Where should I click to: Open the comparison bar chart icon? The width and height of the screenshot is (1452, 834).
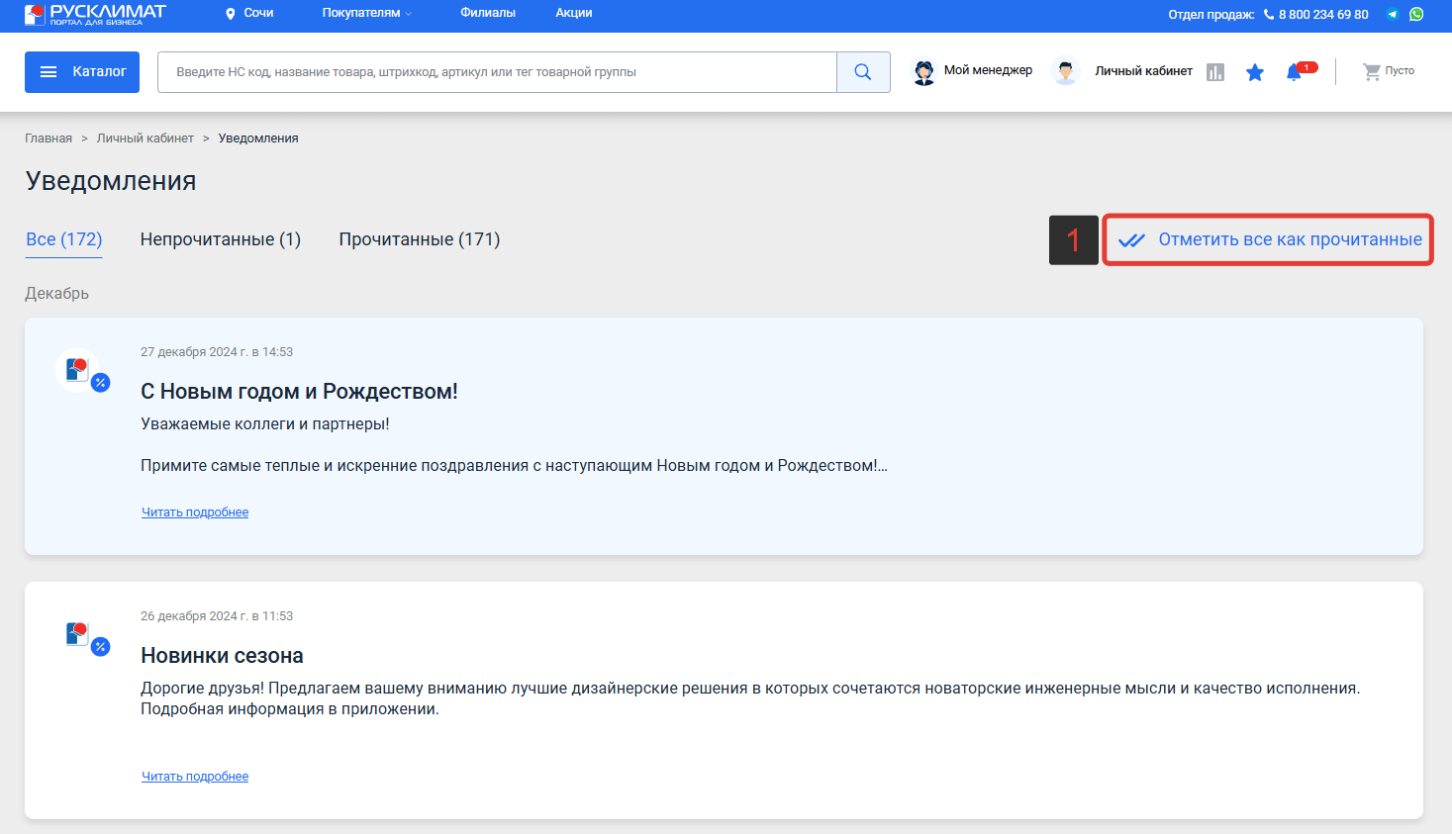pyautogui.click(x=1215, y=72)
